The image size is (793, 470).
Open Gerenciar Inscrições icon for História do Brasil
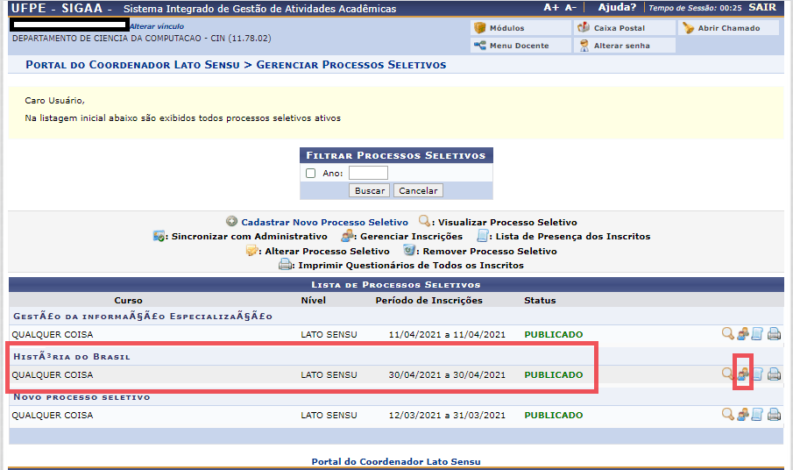[x=743, y=374]
